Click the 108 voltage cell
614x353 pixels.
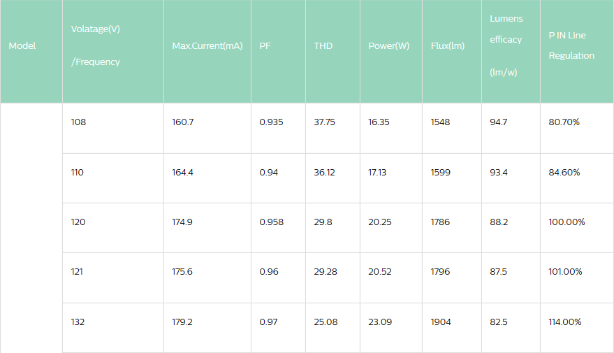click(x=78, y=122)
